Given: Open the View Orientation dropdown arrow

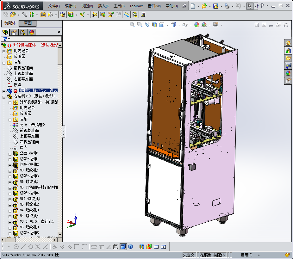Looking at the screenshot, I should pyautogui.click(x=167, y=25).
